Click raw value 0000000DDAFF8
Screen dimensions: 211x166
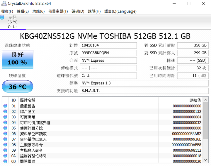(186, 145)
